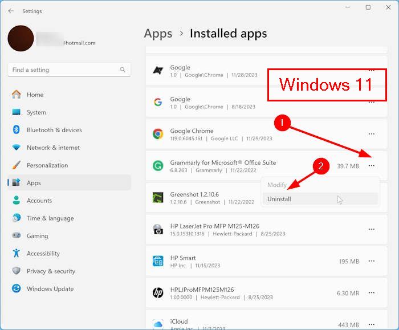Click the 195 MB size value
399x330 pixels.
[349, 261]
